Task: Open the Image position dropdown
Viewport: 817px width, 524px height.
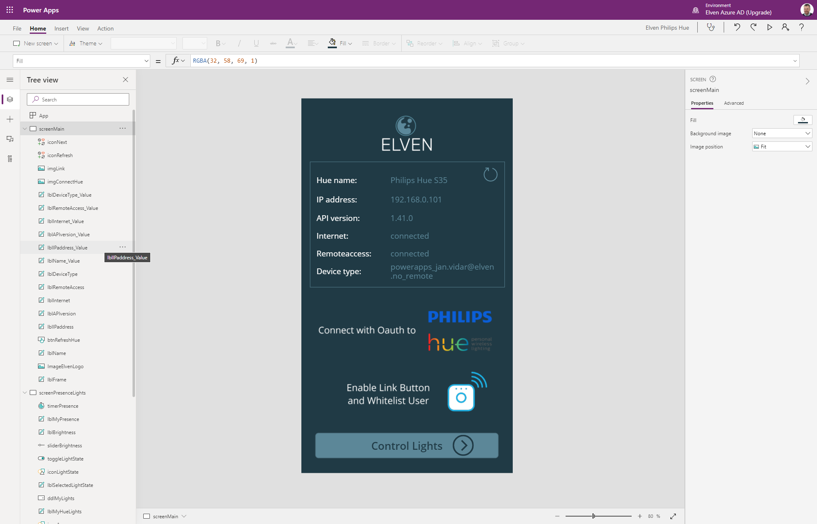Action: 782,146
